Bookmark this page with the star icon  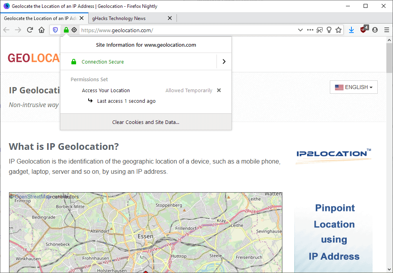pyautogui.click(x=338, y=30)
